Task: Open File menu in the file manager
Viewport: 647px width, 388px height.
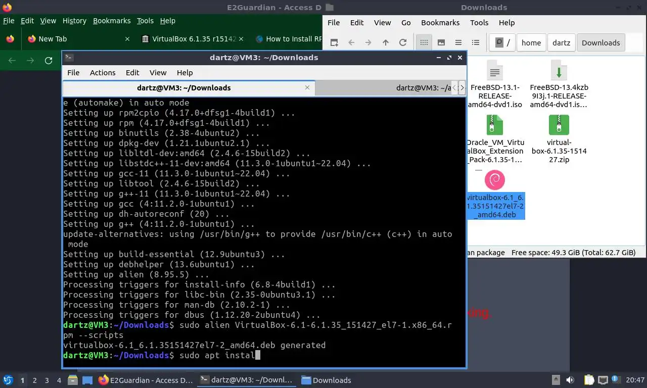Action: pyautogui.click(x=334, y=23)
